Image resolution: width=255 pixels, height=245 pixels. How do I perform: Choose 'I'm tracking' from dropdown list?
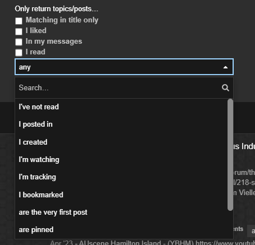(x=122, y=177)
